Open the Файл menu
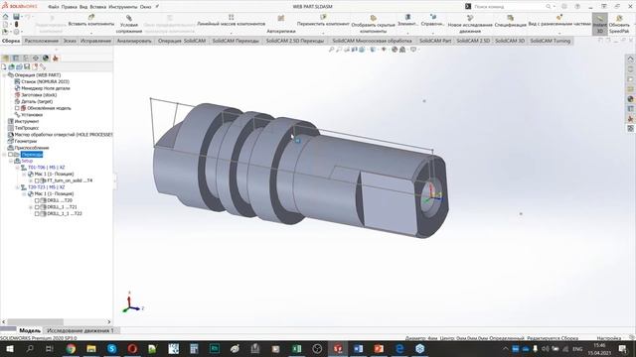The image size is (636, 357). coord(53,7)
